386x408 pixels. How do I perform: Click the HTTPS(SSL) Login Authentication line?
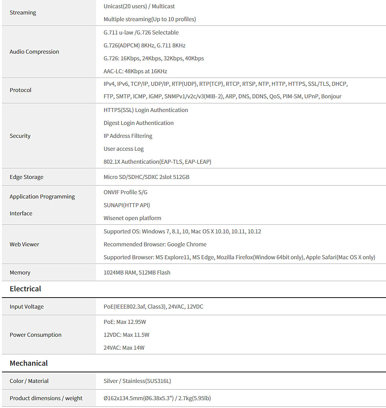(146, 110)
